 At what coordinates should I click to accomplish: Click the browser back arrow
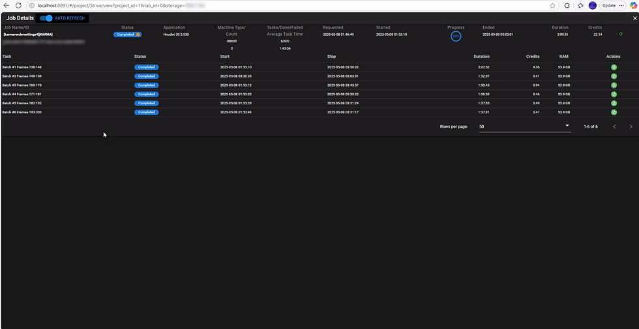click(6, 6)
